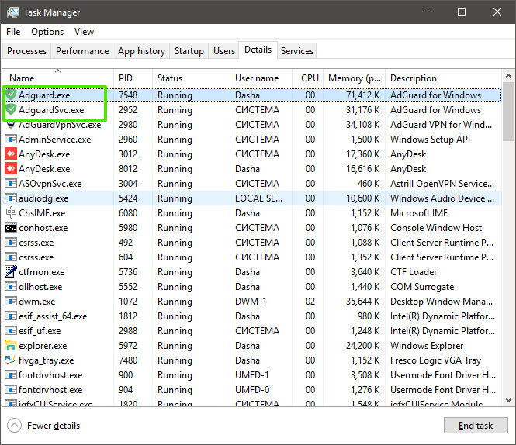The height and width of the screenshot is (445, 516).
Task: Click the explorer.exe folder icon
Action: pos(11,345)
